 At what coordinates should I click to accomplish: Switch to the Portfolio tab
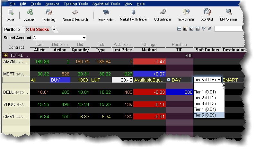pyautogui.click(x=12, y=30)
